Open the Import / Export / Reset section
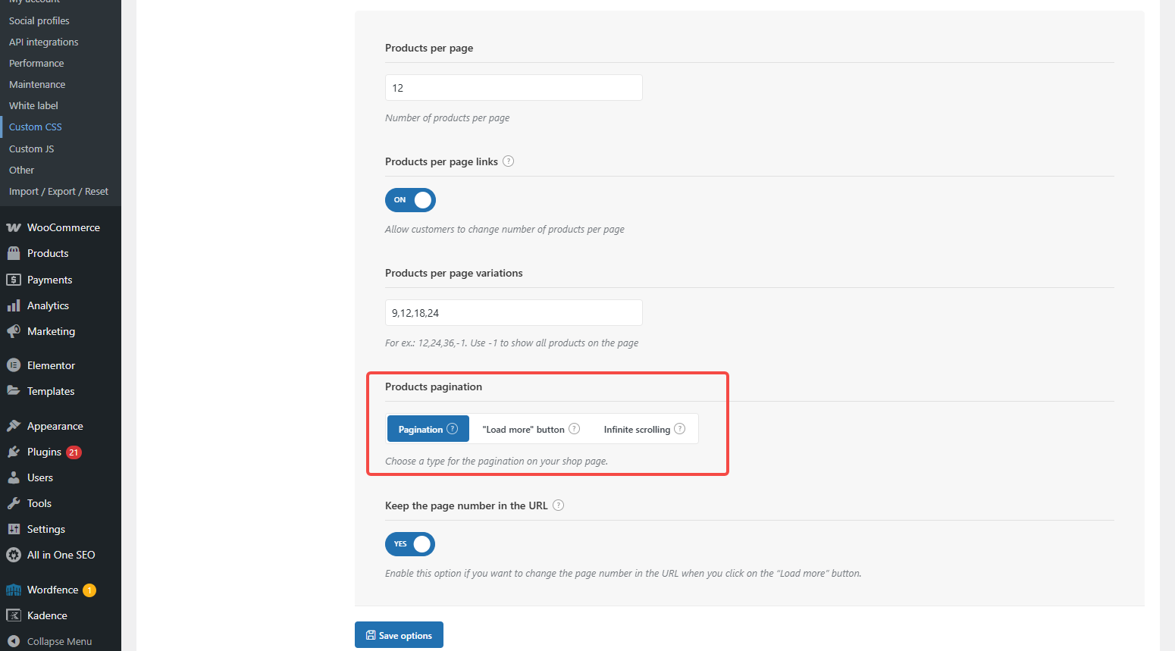1175x651 pixels. [58, 191]
